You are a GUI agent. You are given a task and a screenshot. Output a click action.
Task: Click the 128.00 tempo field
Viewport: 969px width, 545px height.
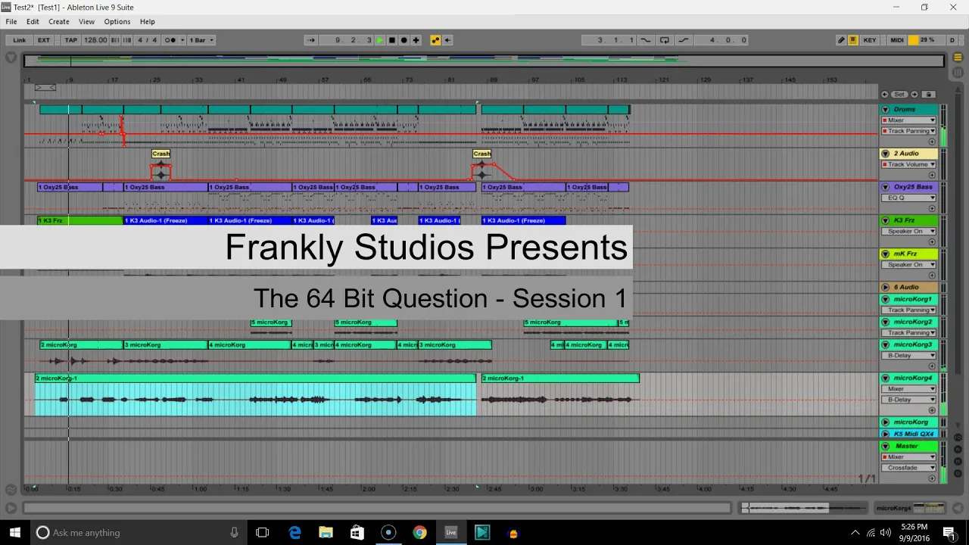pos(95,40)
